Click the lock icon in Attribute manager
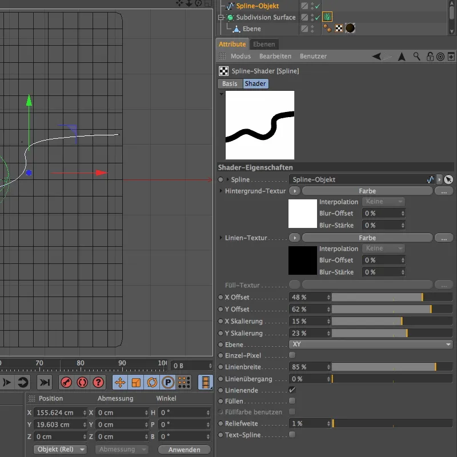This screenshot has width=457, height=457. click(x=429, y=57)
